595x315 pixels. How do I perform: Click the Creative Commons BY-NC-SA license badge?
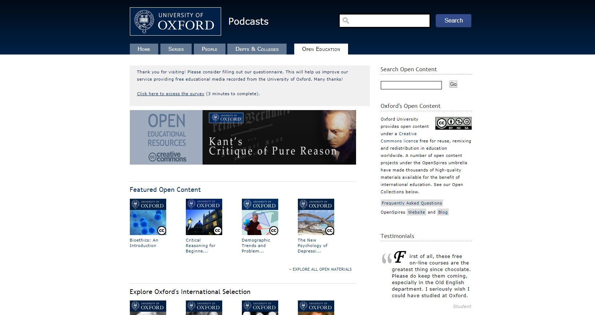453,123
